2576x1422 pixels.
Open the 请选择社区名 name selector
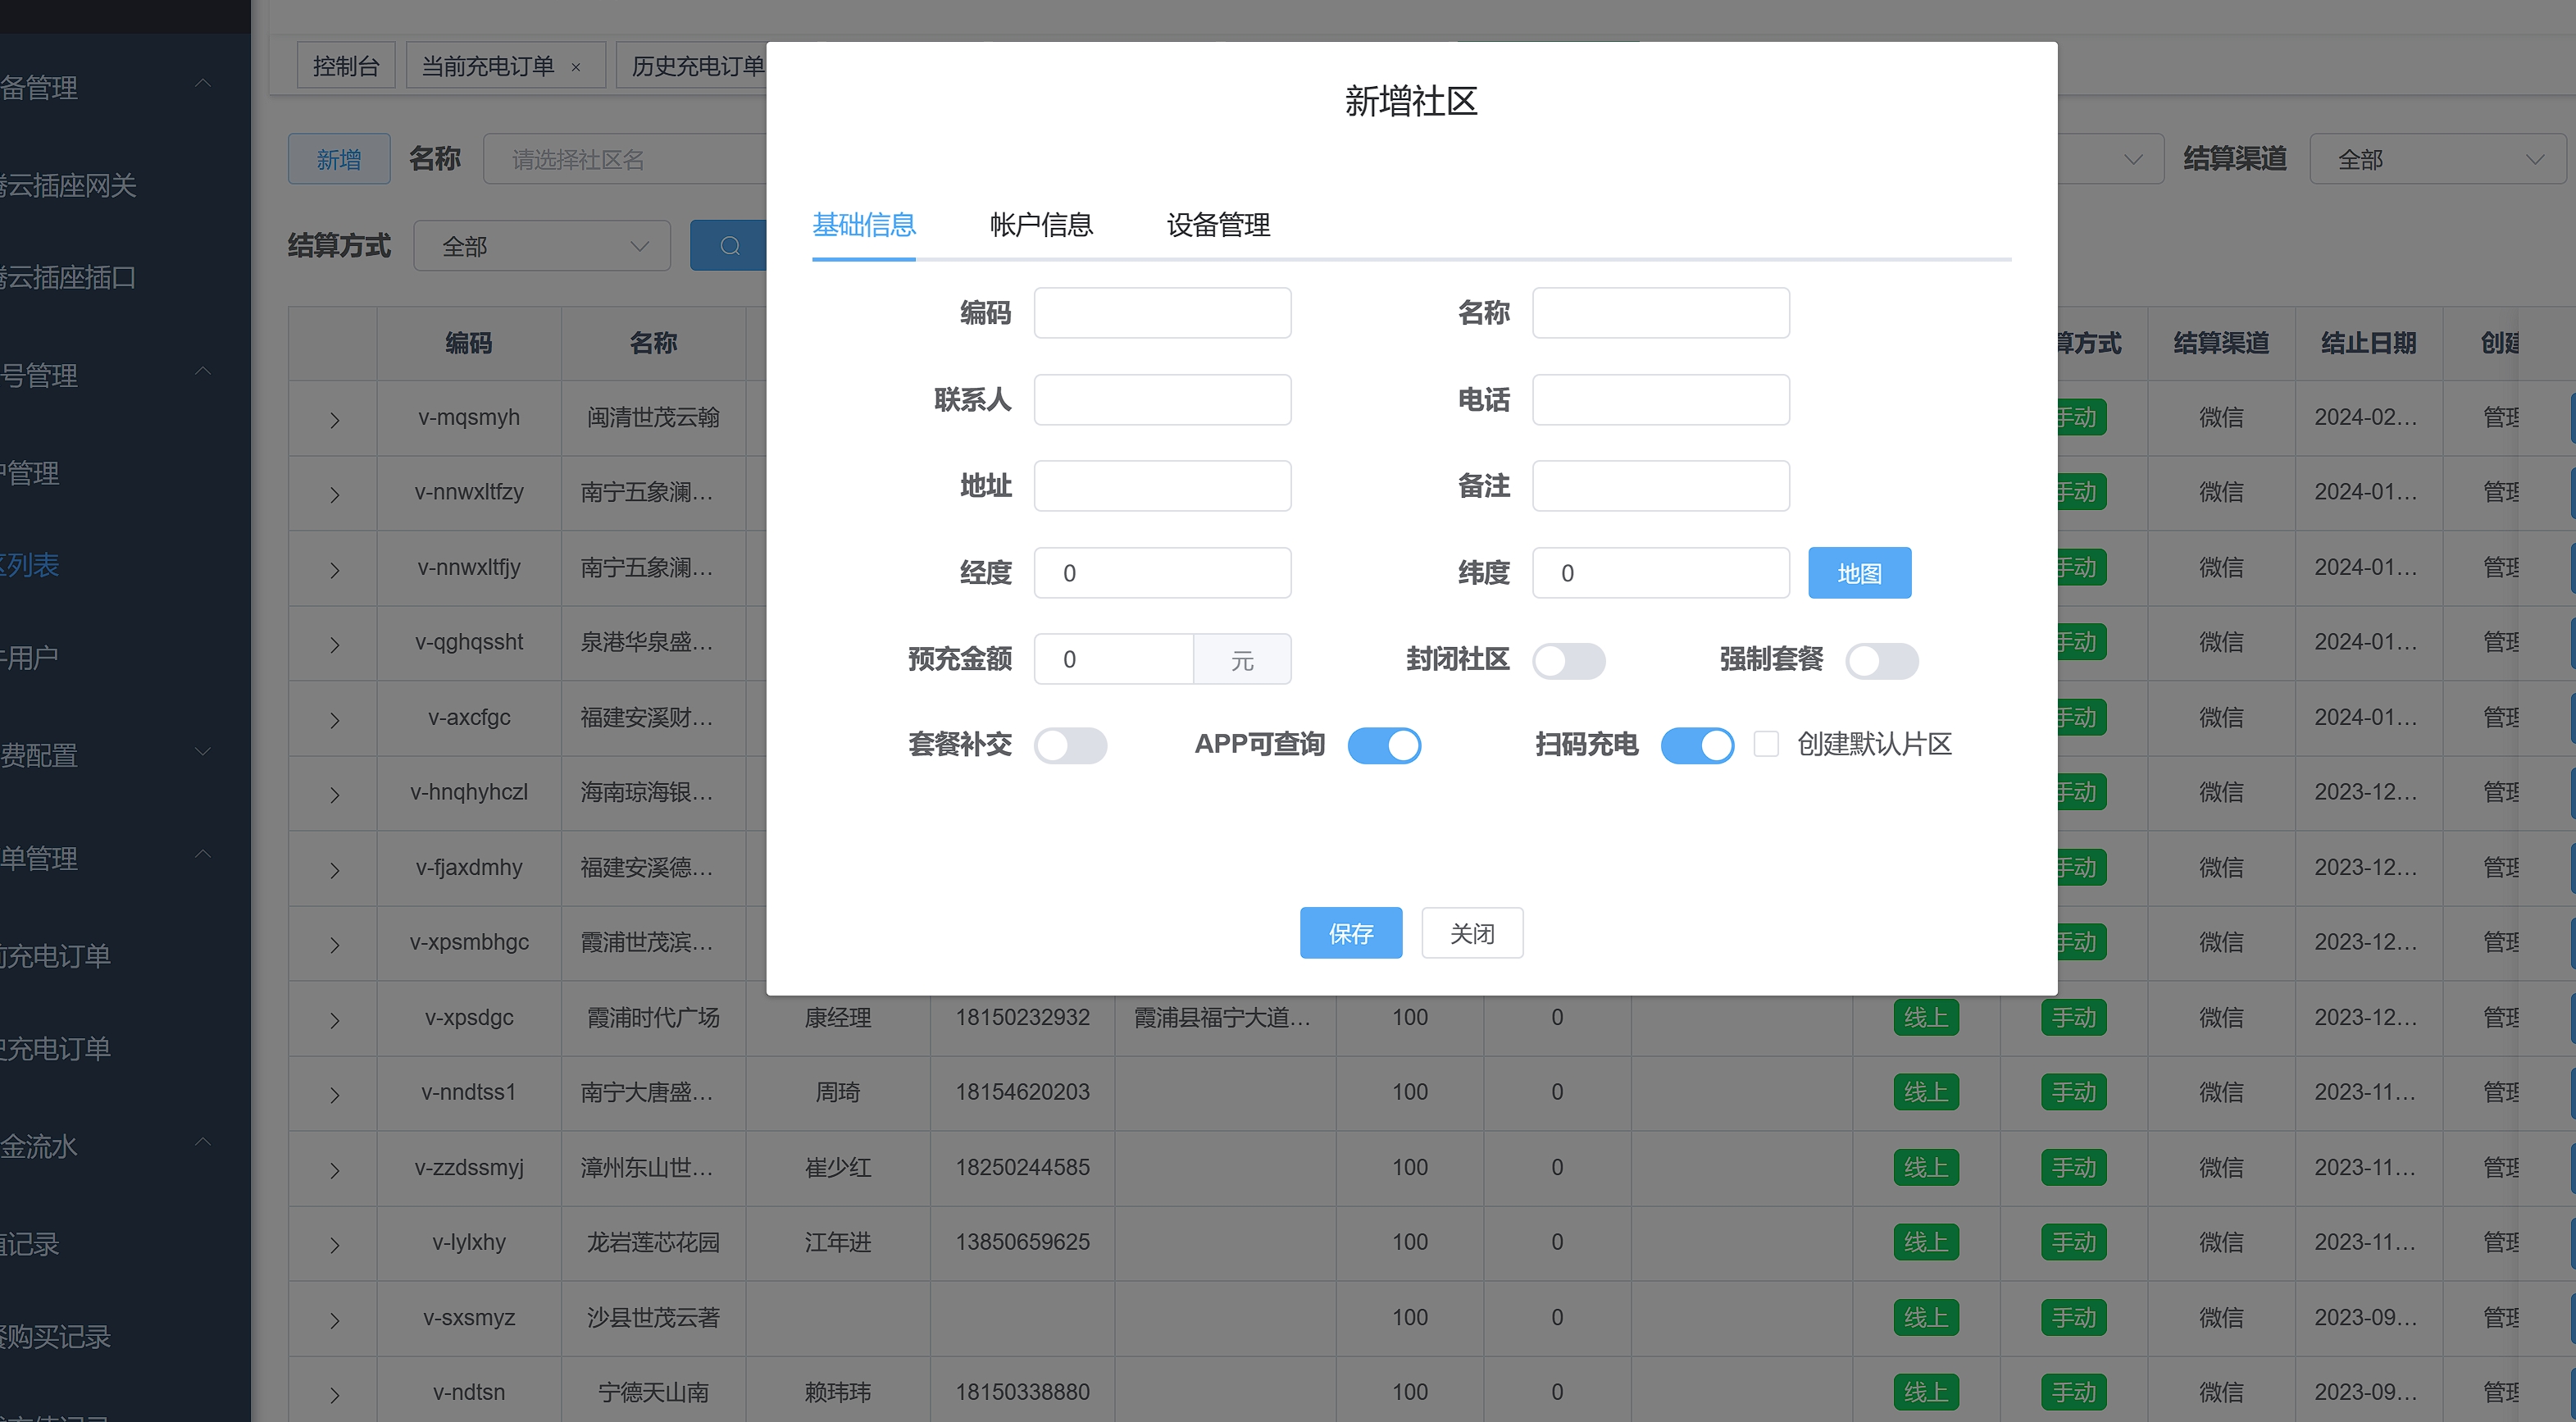pos(625,159)
